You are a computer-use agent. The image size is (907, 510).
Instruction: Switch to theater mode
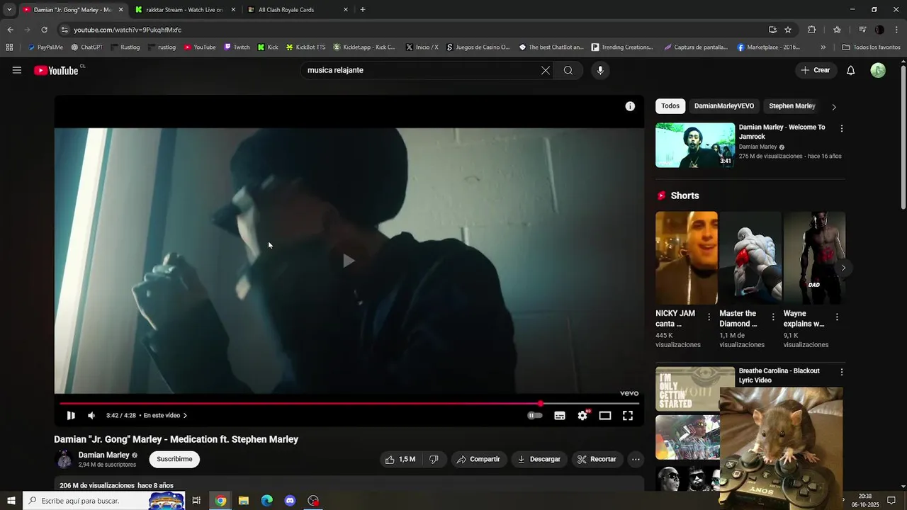(605, 416)
